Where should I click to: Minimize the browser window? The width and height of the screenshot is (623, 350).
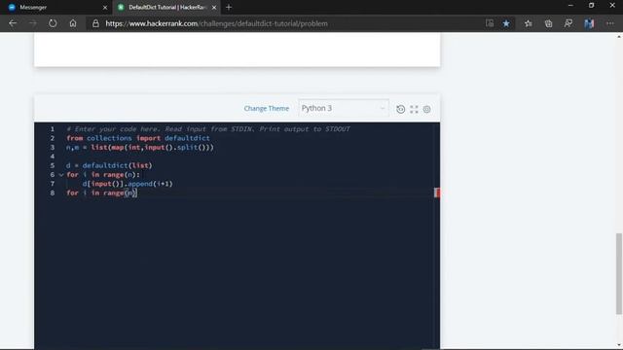tap(570, 6)
